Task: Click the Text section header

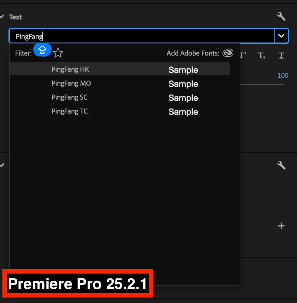Action: 15,17
